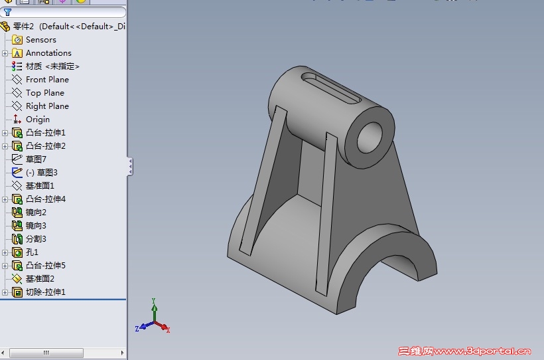Click the 凸台-拉伸5 feature icon
This screenshot has width=544, height=360.
click(x=17, y=266)
